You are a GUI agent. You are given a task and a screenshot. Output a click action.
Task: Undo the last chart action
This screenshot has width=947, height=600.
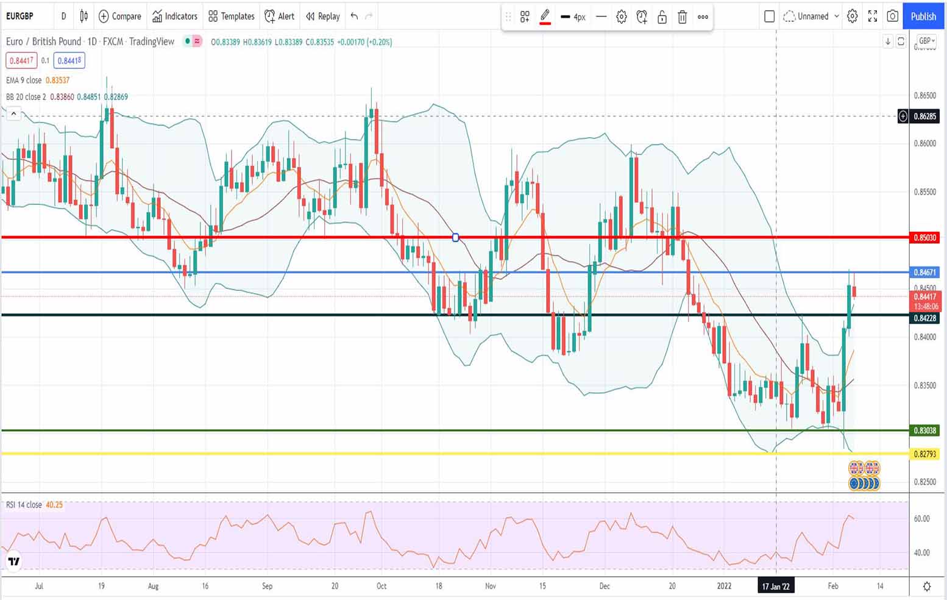[x=354, y=16]
